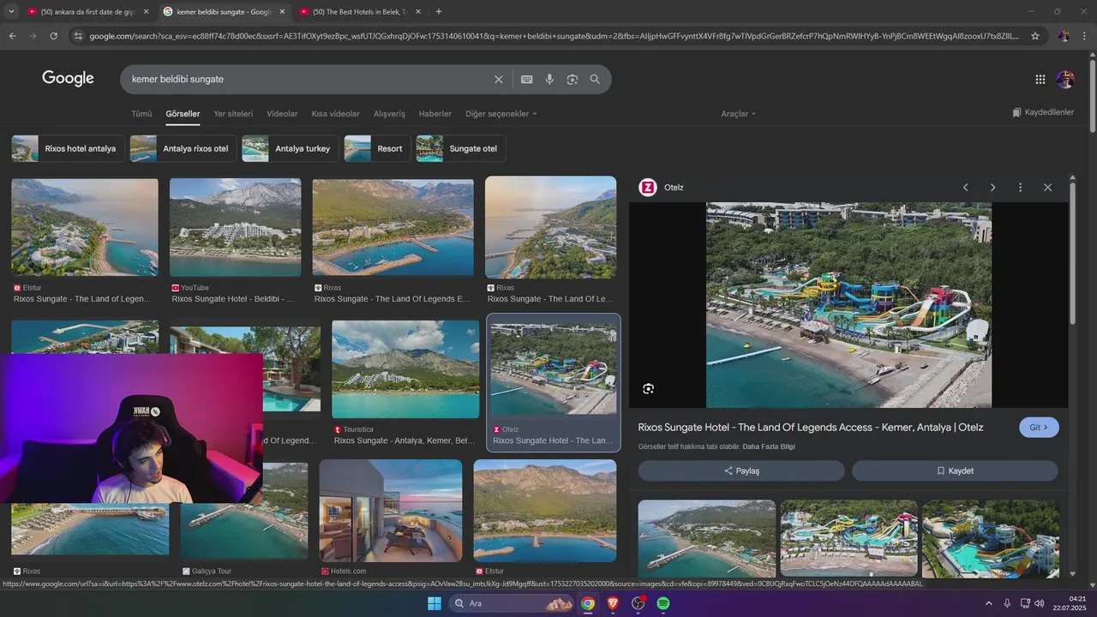Image resolution: width=1097 pixels, height=617 pixels.
Task: Open the Touristica Rixos Sungate image result
Action: coord(405,369)
